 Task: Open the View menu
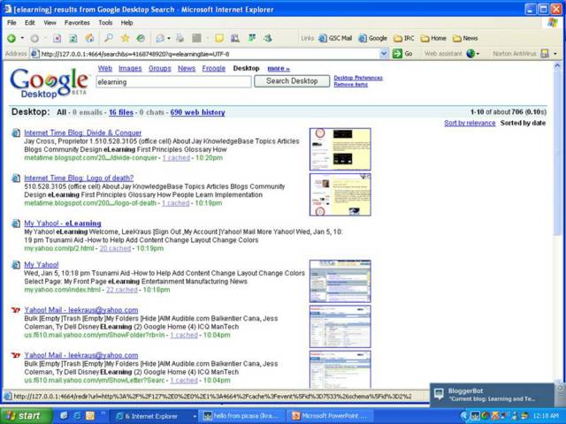50,23
